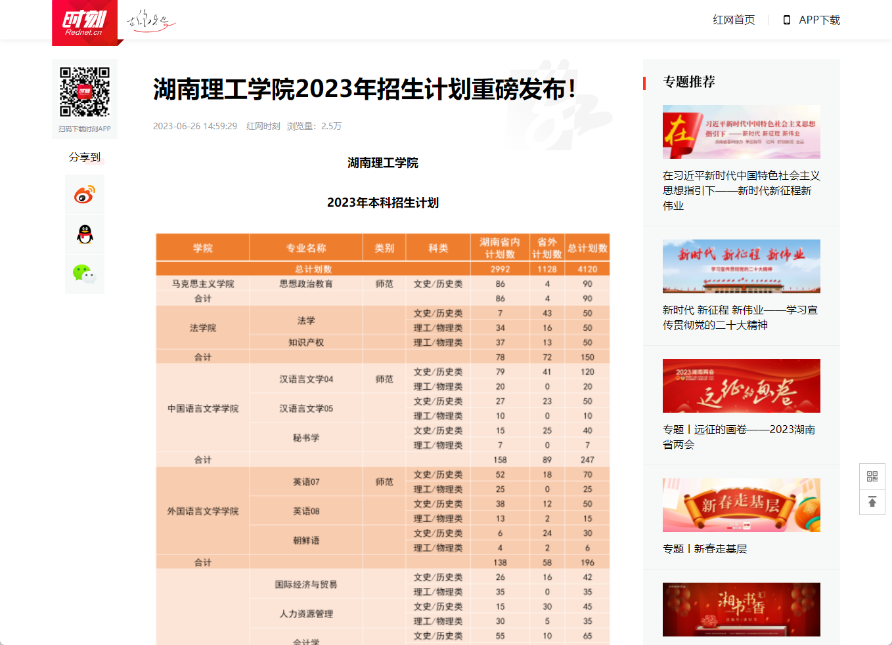
Task: Click the 红网时刻 source label under title
Action: [263, 127]
